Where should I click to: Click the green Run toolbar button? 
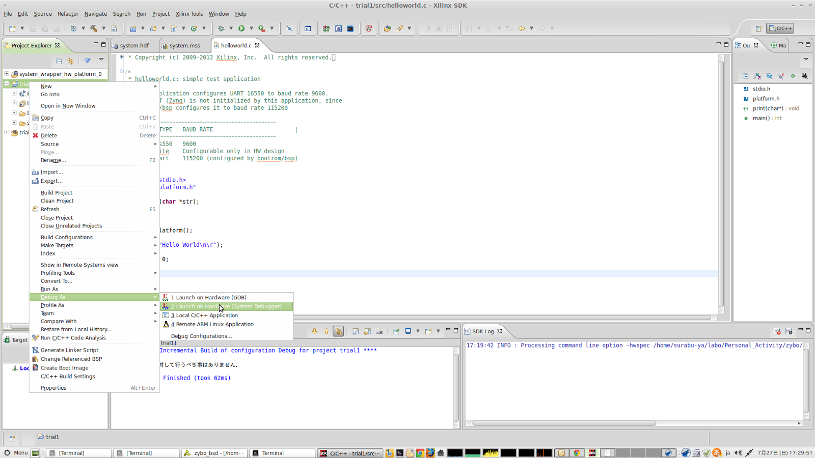tap(241, 28)
